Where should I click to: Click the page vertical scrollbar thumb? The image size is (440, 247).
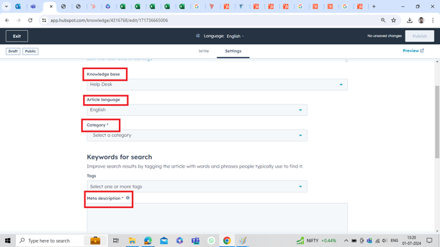point(437,122)
